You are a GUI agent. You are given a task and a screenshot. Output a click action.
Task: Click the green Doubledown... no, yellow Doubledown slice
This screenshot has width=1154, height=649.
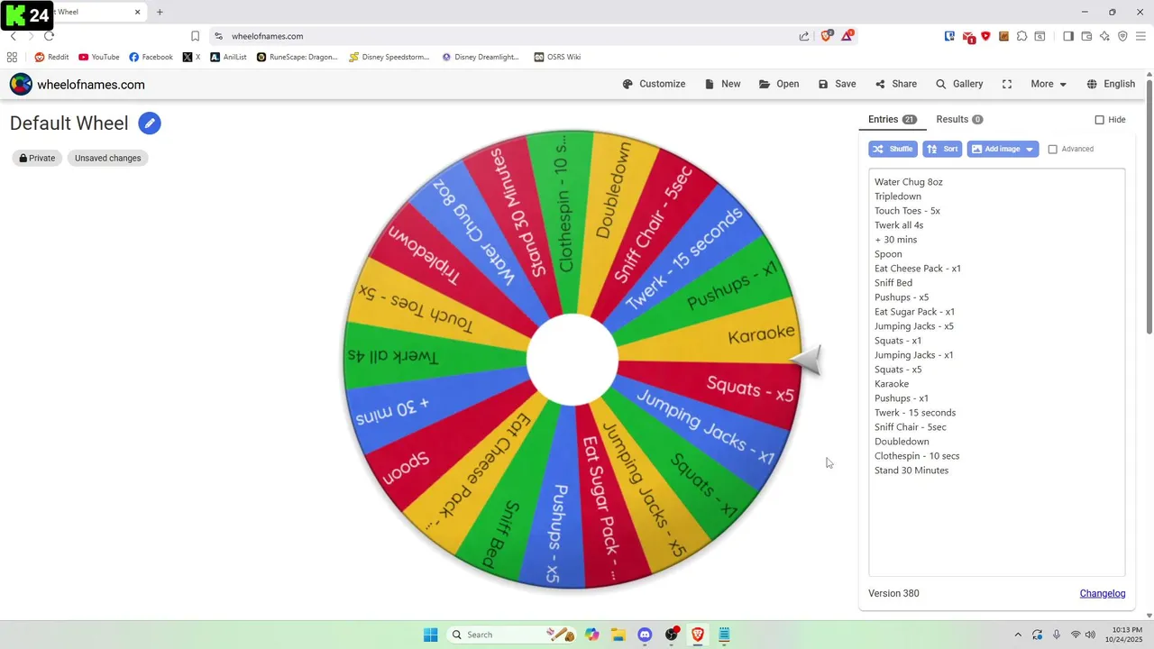613,189
